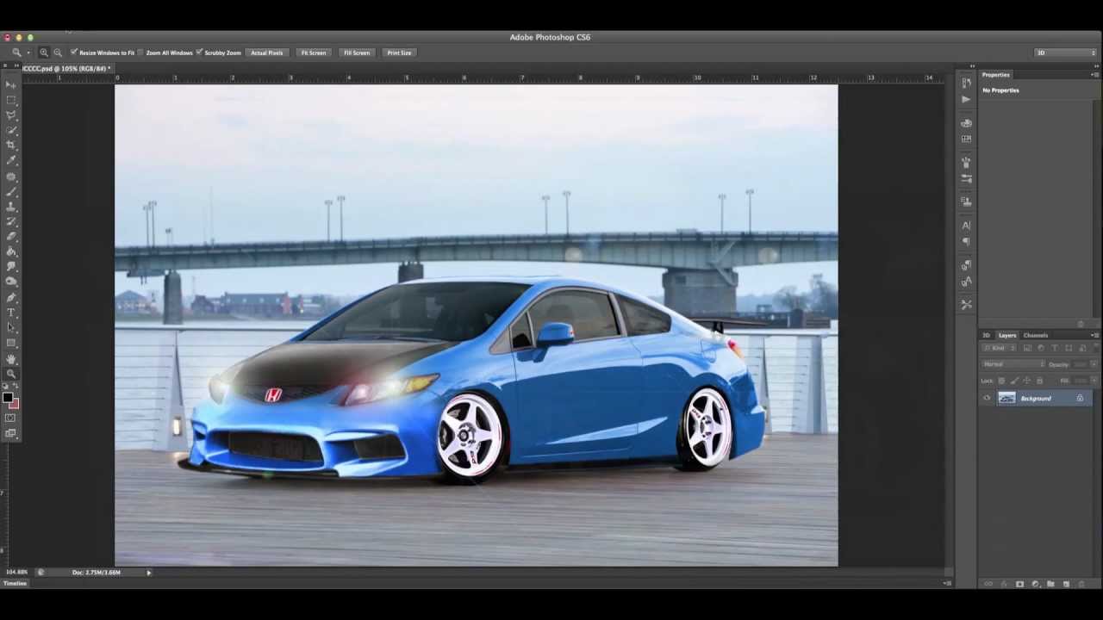This screenshot has height=620, width=1103.
Task: Toggle lock all in Layers panel
Action: pos(1039,381)
